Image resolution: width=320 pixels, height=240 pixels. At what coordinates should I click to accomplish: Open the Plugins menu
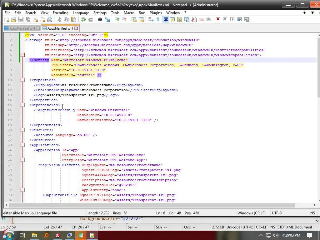(x=156, y=12)
